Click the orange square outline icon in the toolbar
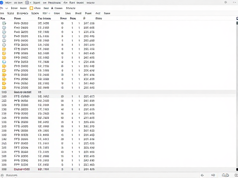The height and width of the screenshot is (178, 238). pyautogui.click(x=31, y=8)
